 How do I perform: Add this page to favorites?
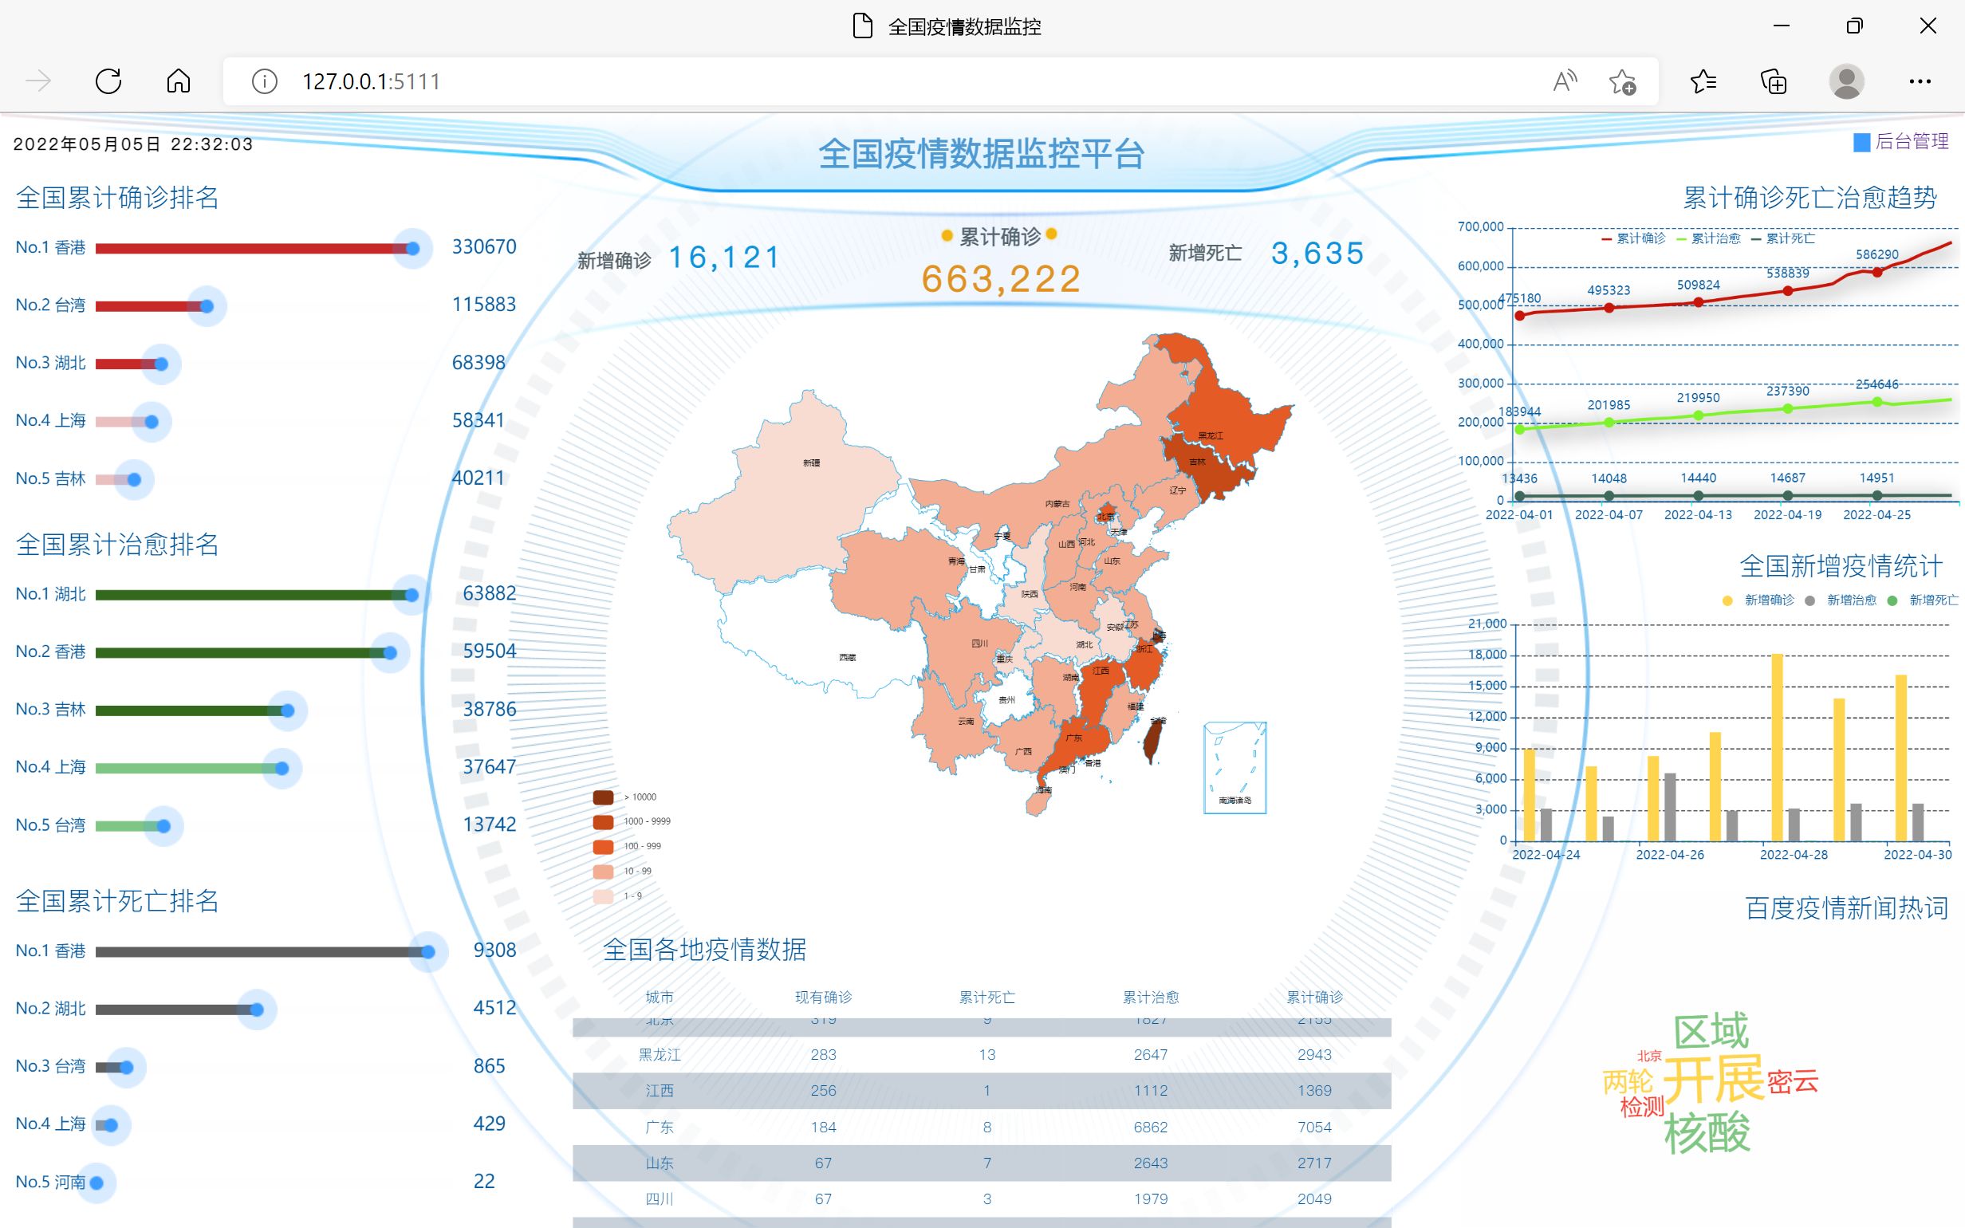1622,81
